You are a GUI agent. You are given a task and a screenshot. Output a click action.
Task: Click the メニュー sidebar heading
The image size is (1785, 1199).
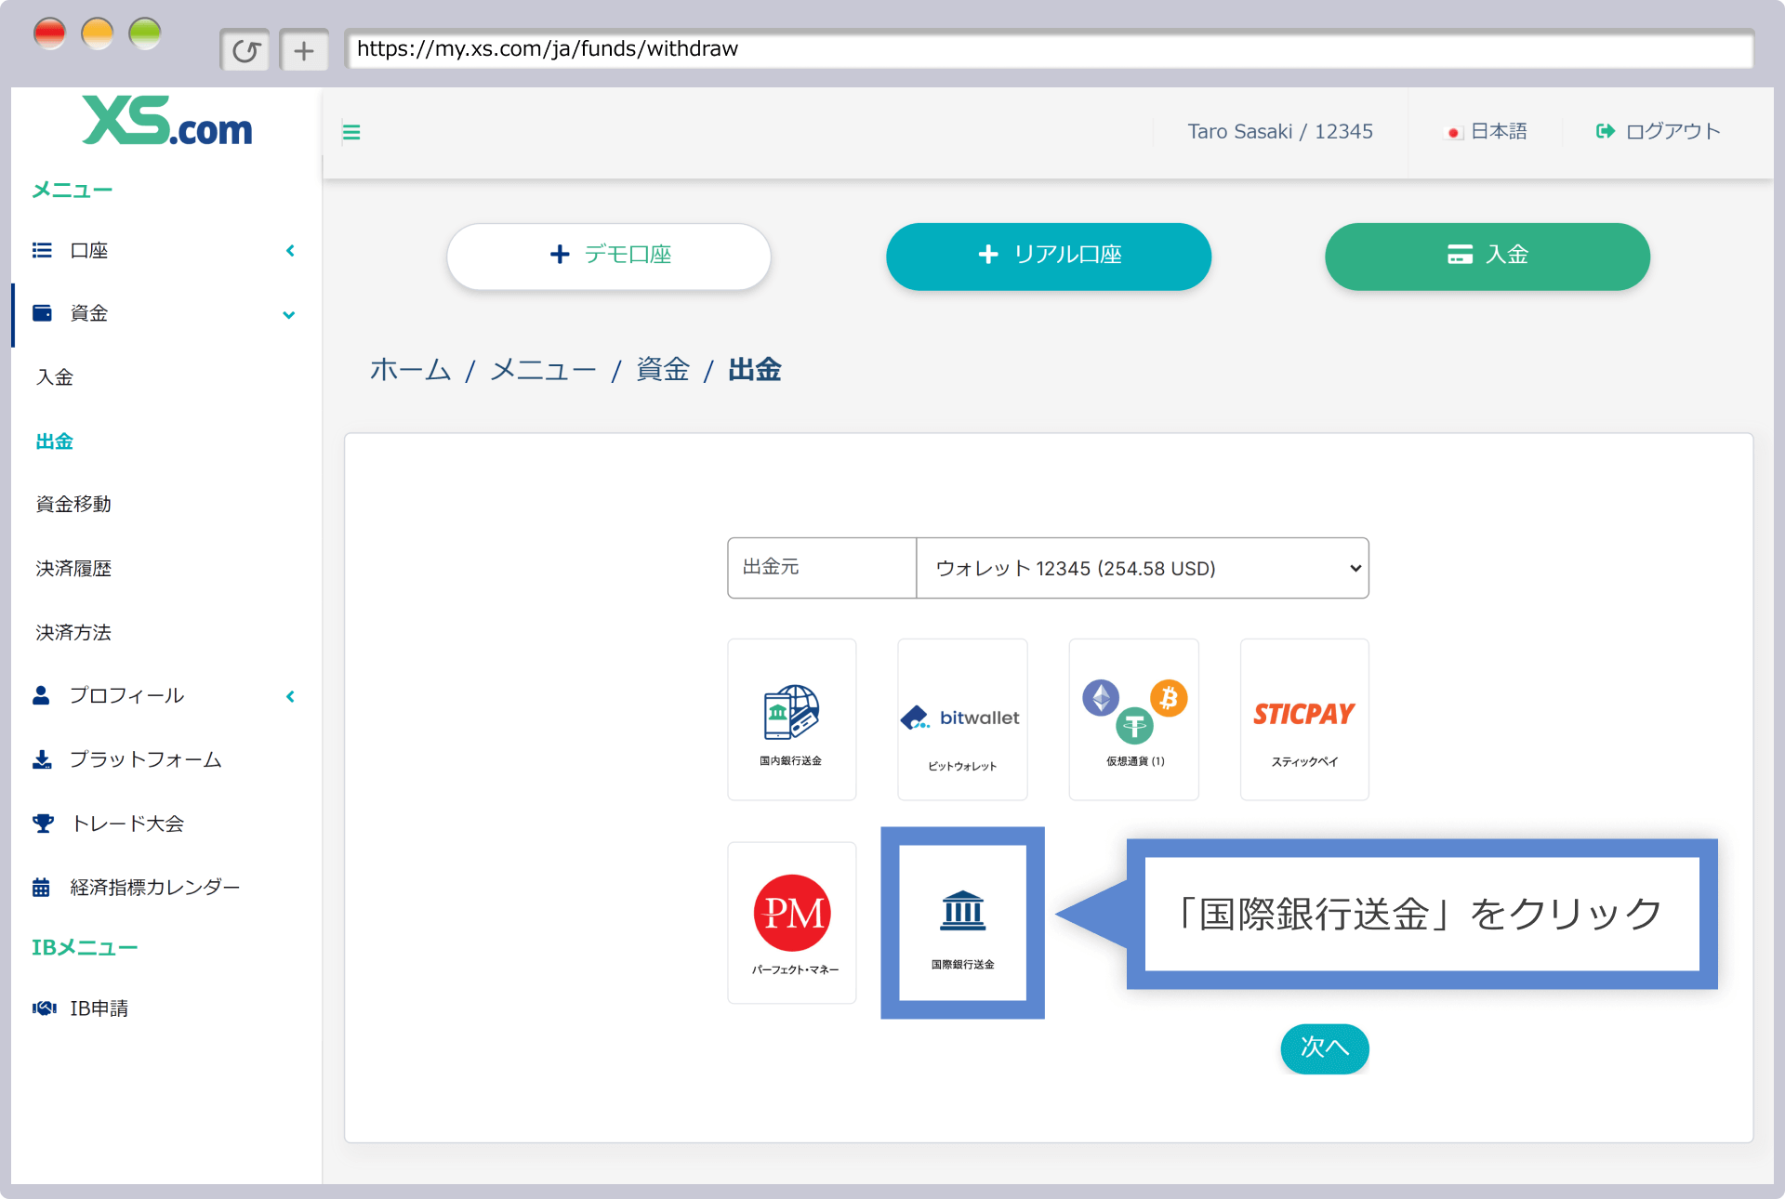pos(73,190)
